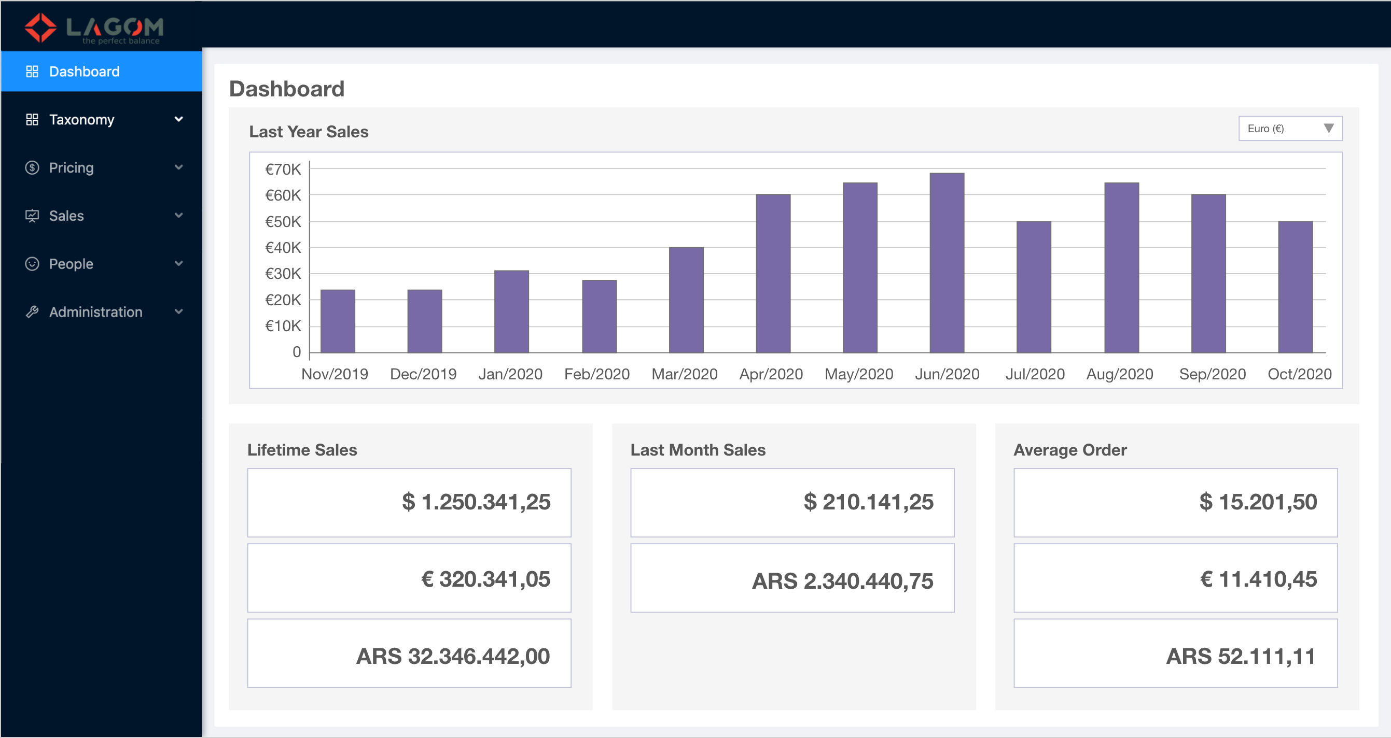The image size is (1391, 738).
Task: Select the Administration wrench icon
Action: coord(32,311)
